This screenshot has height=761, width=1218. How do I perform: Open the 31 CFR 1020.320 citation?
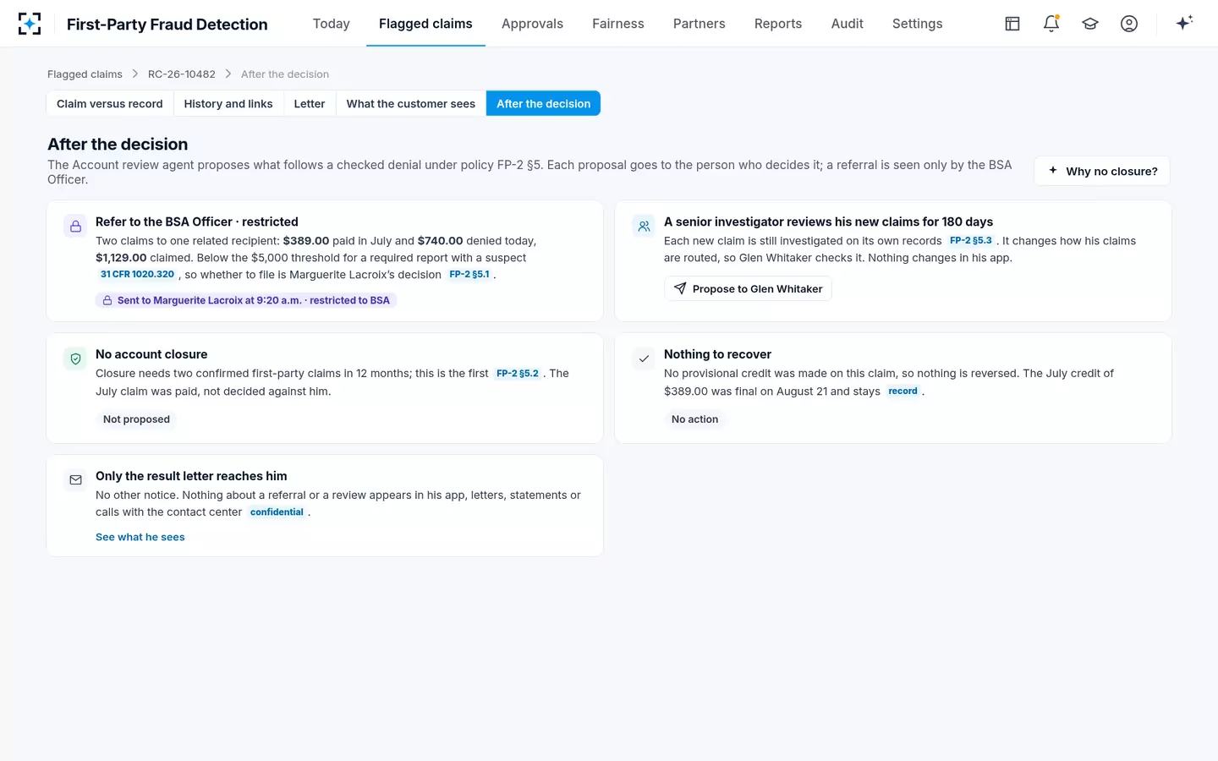(x=137, y=275)
